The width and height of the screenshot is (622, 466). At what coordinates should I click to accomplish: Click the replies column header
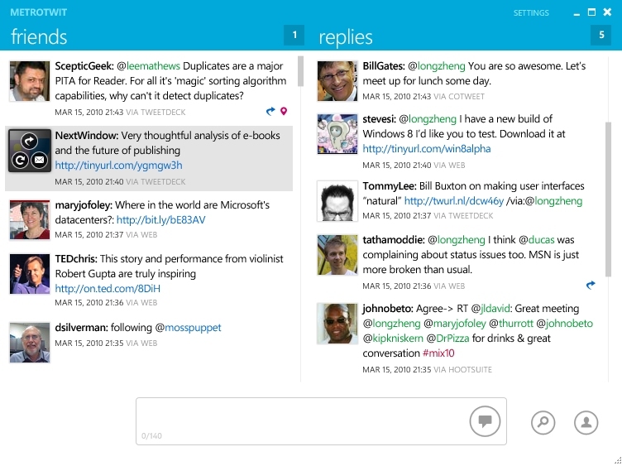pyautogui.click(x=346, y=37)
